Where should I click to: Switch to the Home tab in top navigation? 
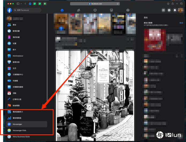click(62, 10)
